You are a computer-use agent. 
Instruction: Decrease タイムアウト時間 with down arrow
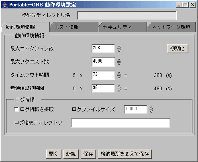(119, 77)
